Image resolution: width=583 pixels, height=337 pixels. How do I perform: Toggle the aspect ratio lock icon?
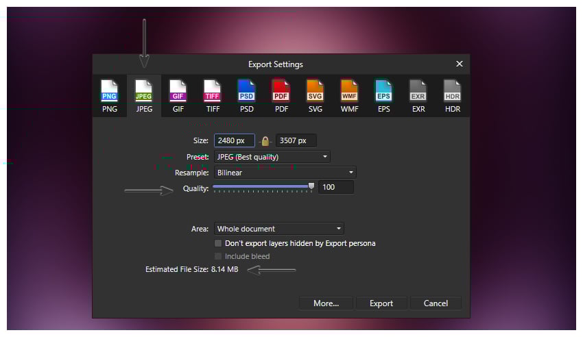[x=265, y=141]
